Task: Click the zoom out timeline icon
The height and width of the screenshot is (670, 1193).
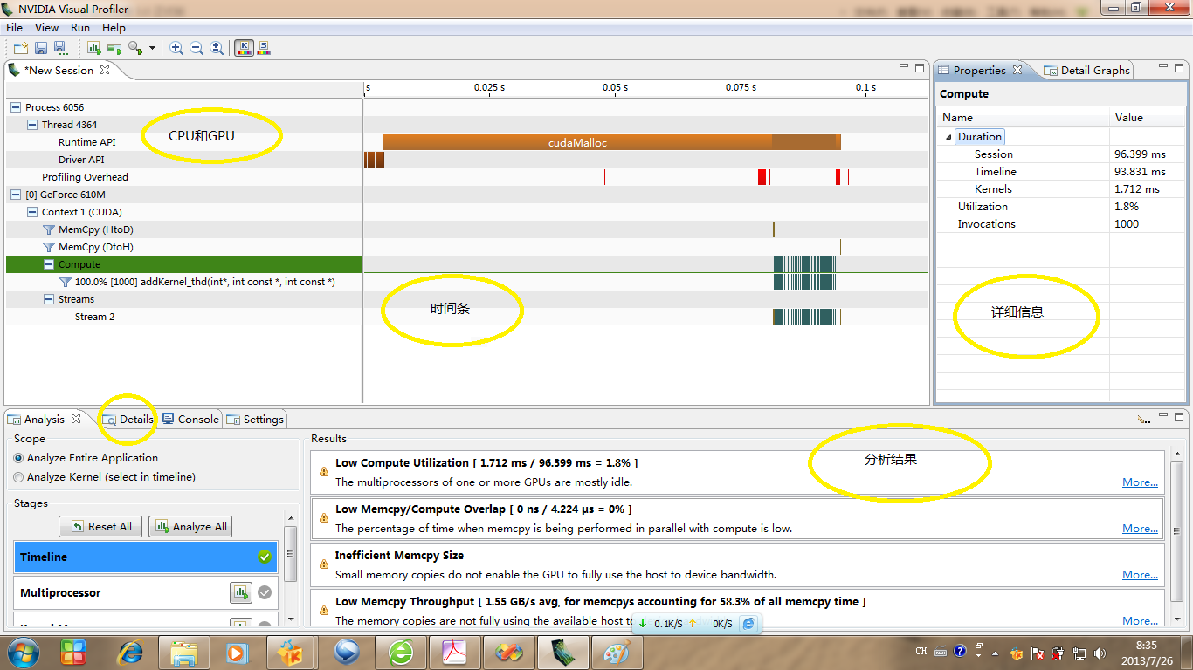Action: point(197,48)
